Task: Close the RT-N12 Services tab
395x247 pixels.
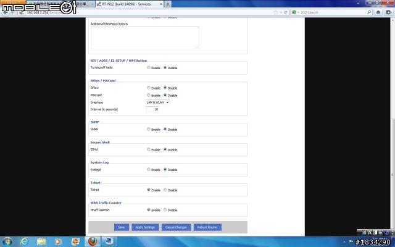Action: point(160,4)
